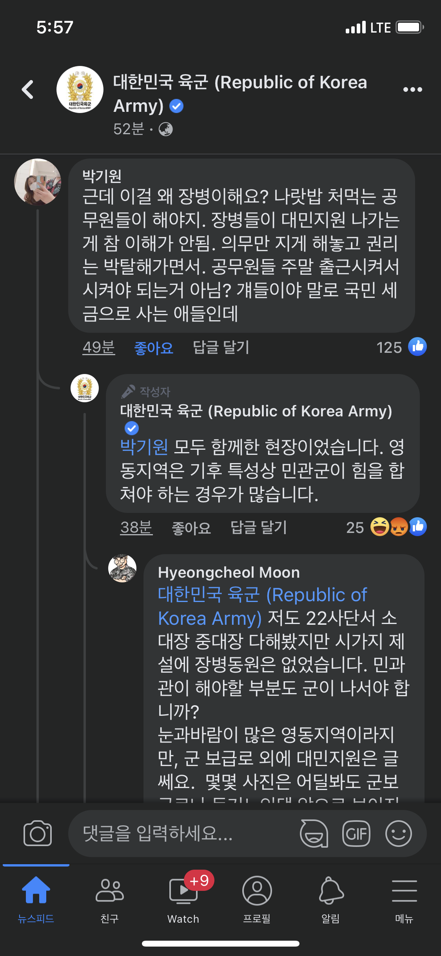Open the 친구 friends tab
Image resolution: width=441 pixels, height=956 pixels.
point(109,898)
